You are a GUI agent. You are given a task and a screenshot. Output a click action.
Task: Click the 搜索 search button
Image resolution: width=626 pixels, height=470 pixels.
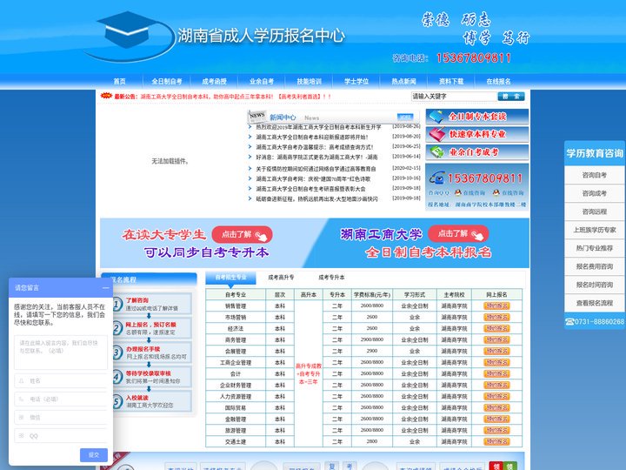tap(511, 97)
